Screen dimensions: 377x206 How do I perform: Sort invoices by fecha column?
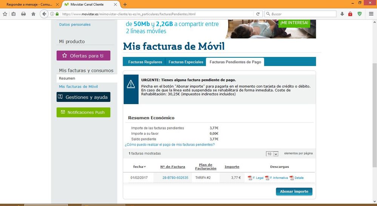(x=139, y=167)
